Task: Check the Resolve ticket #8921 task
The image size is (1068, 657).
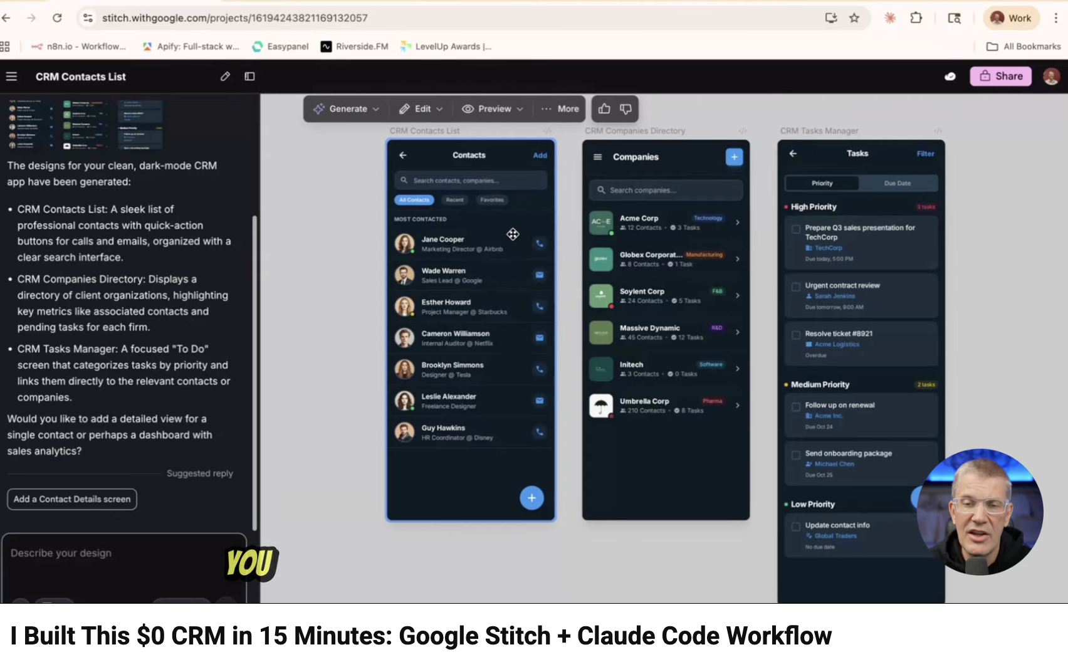Action: [795, 335]
